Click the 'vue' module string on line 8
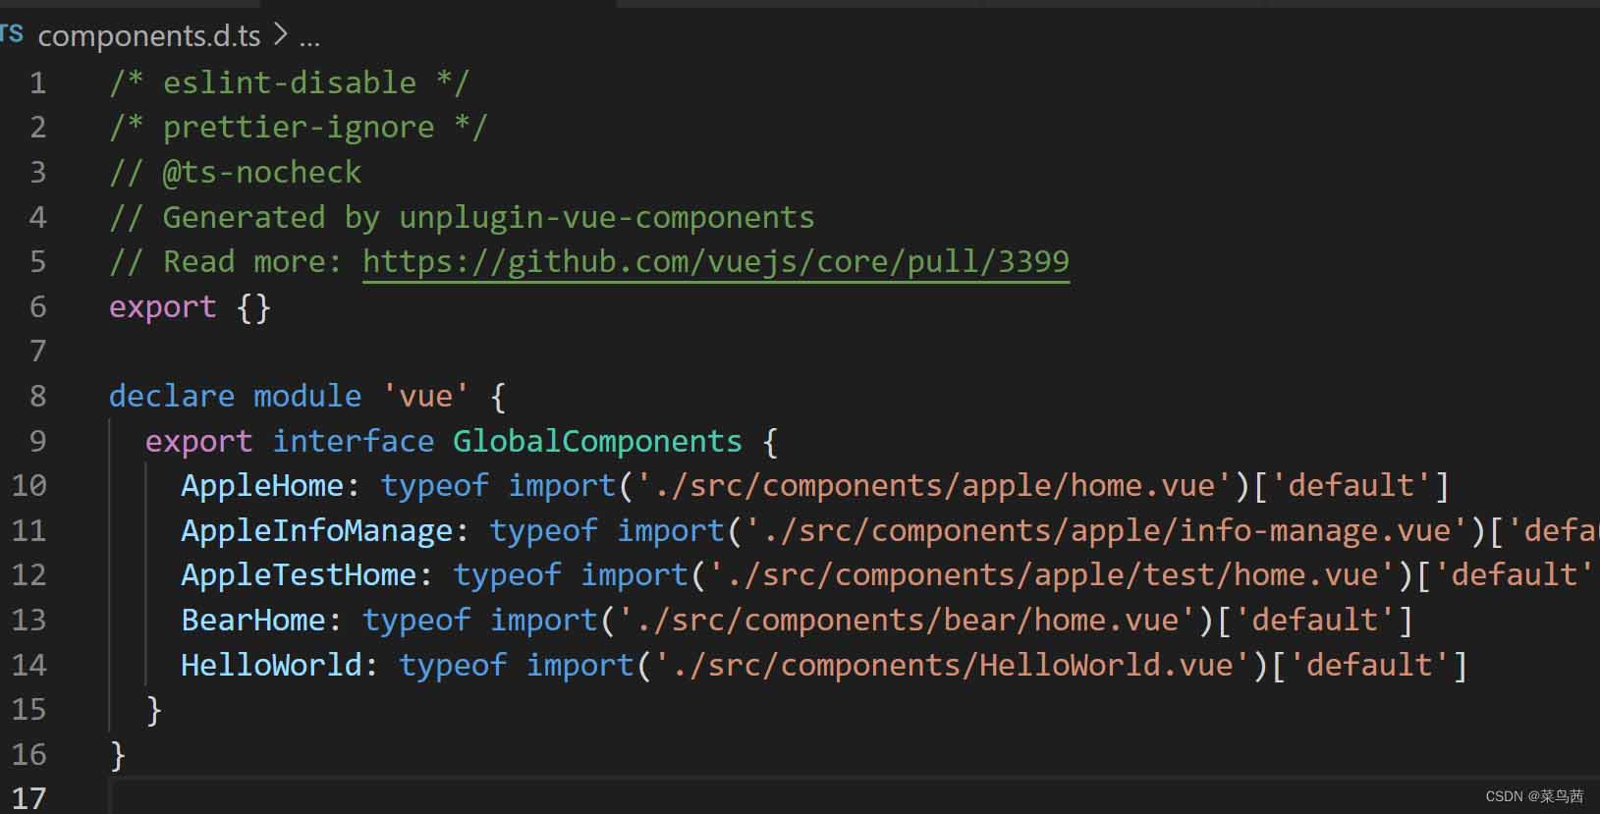 tap(425, 396)
